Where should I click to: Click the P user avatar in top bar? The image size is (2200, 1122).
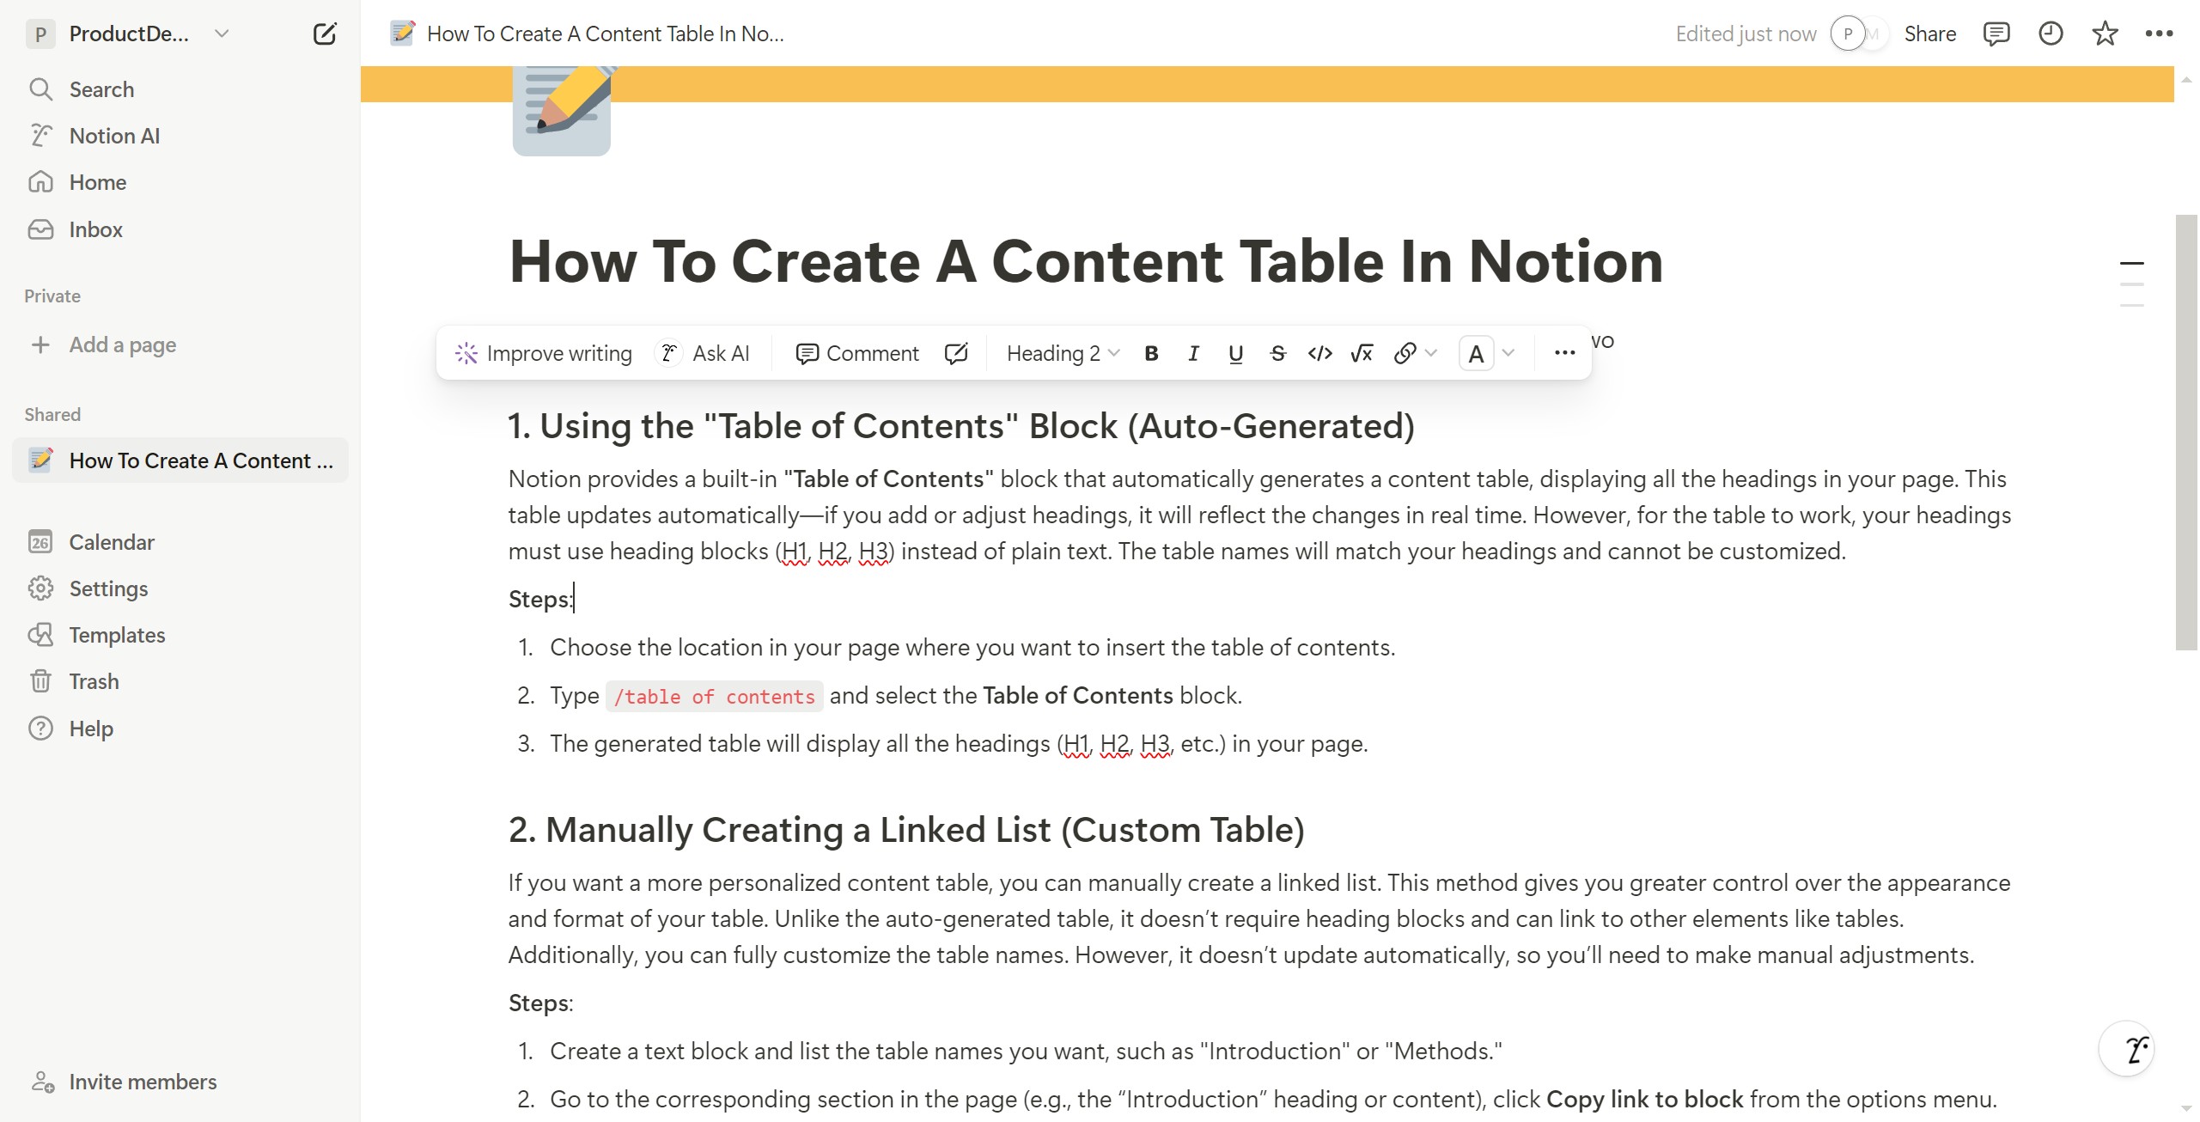[x=1848, y=34]
